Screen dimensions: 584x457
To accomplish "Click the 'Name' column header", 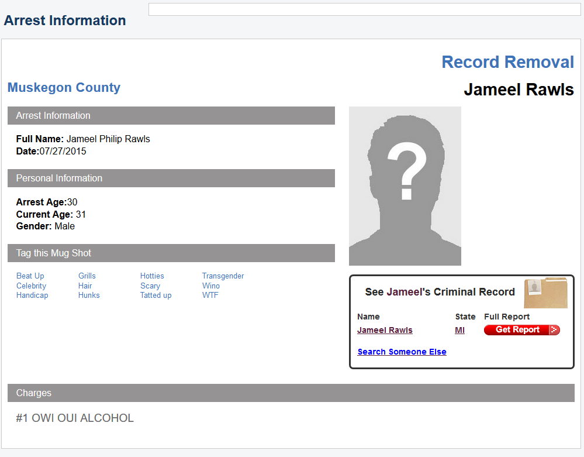I will coord(368,317).
